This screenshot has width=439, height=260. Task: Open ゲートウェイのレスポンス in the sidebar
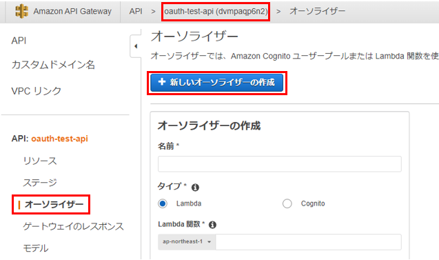click(x=73, y=226)
